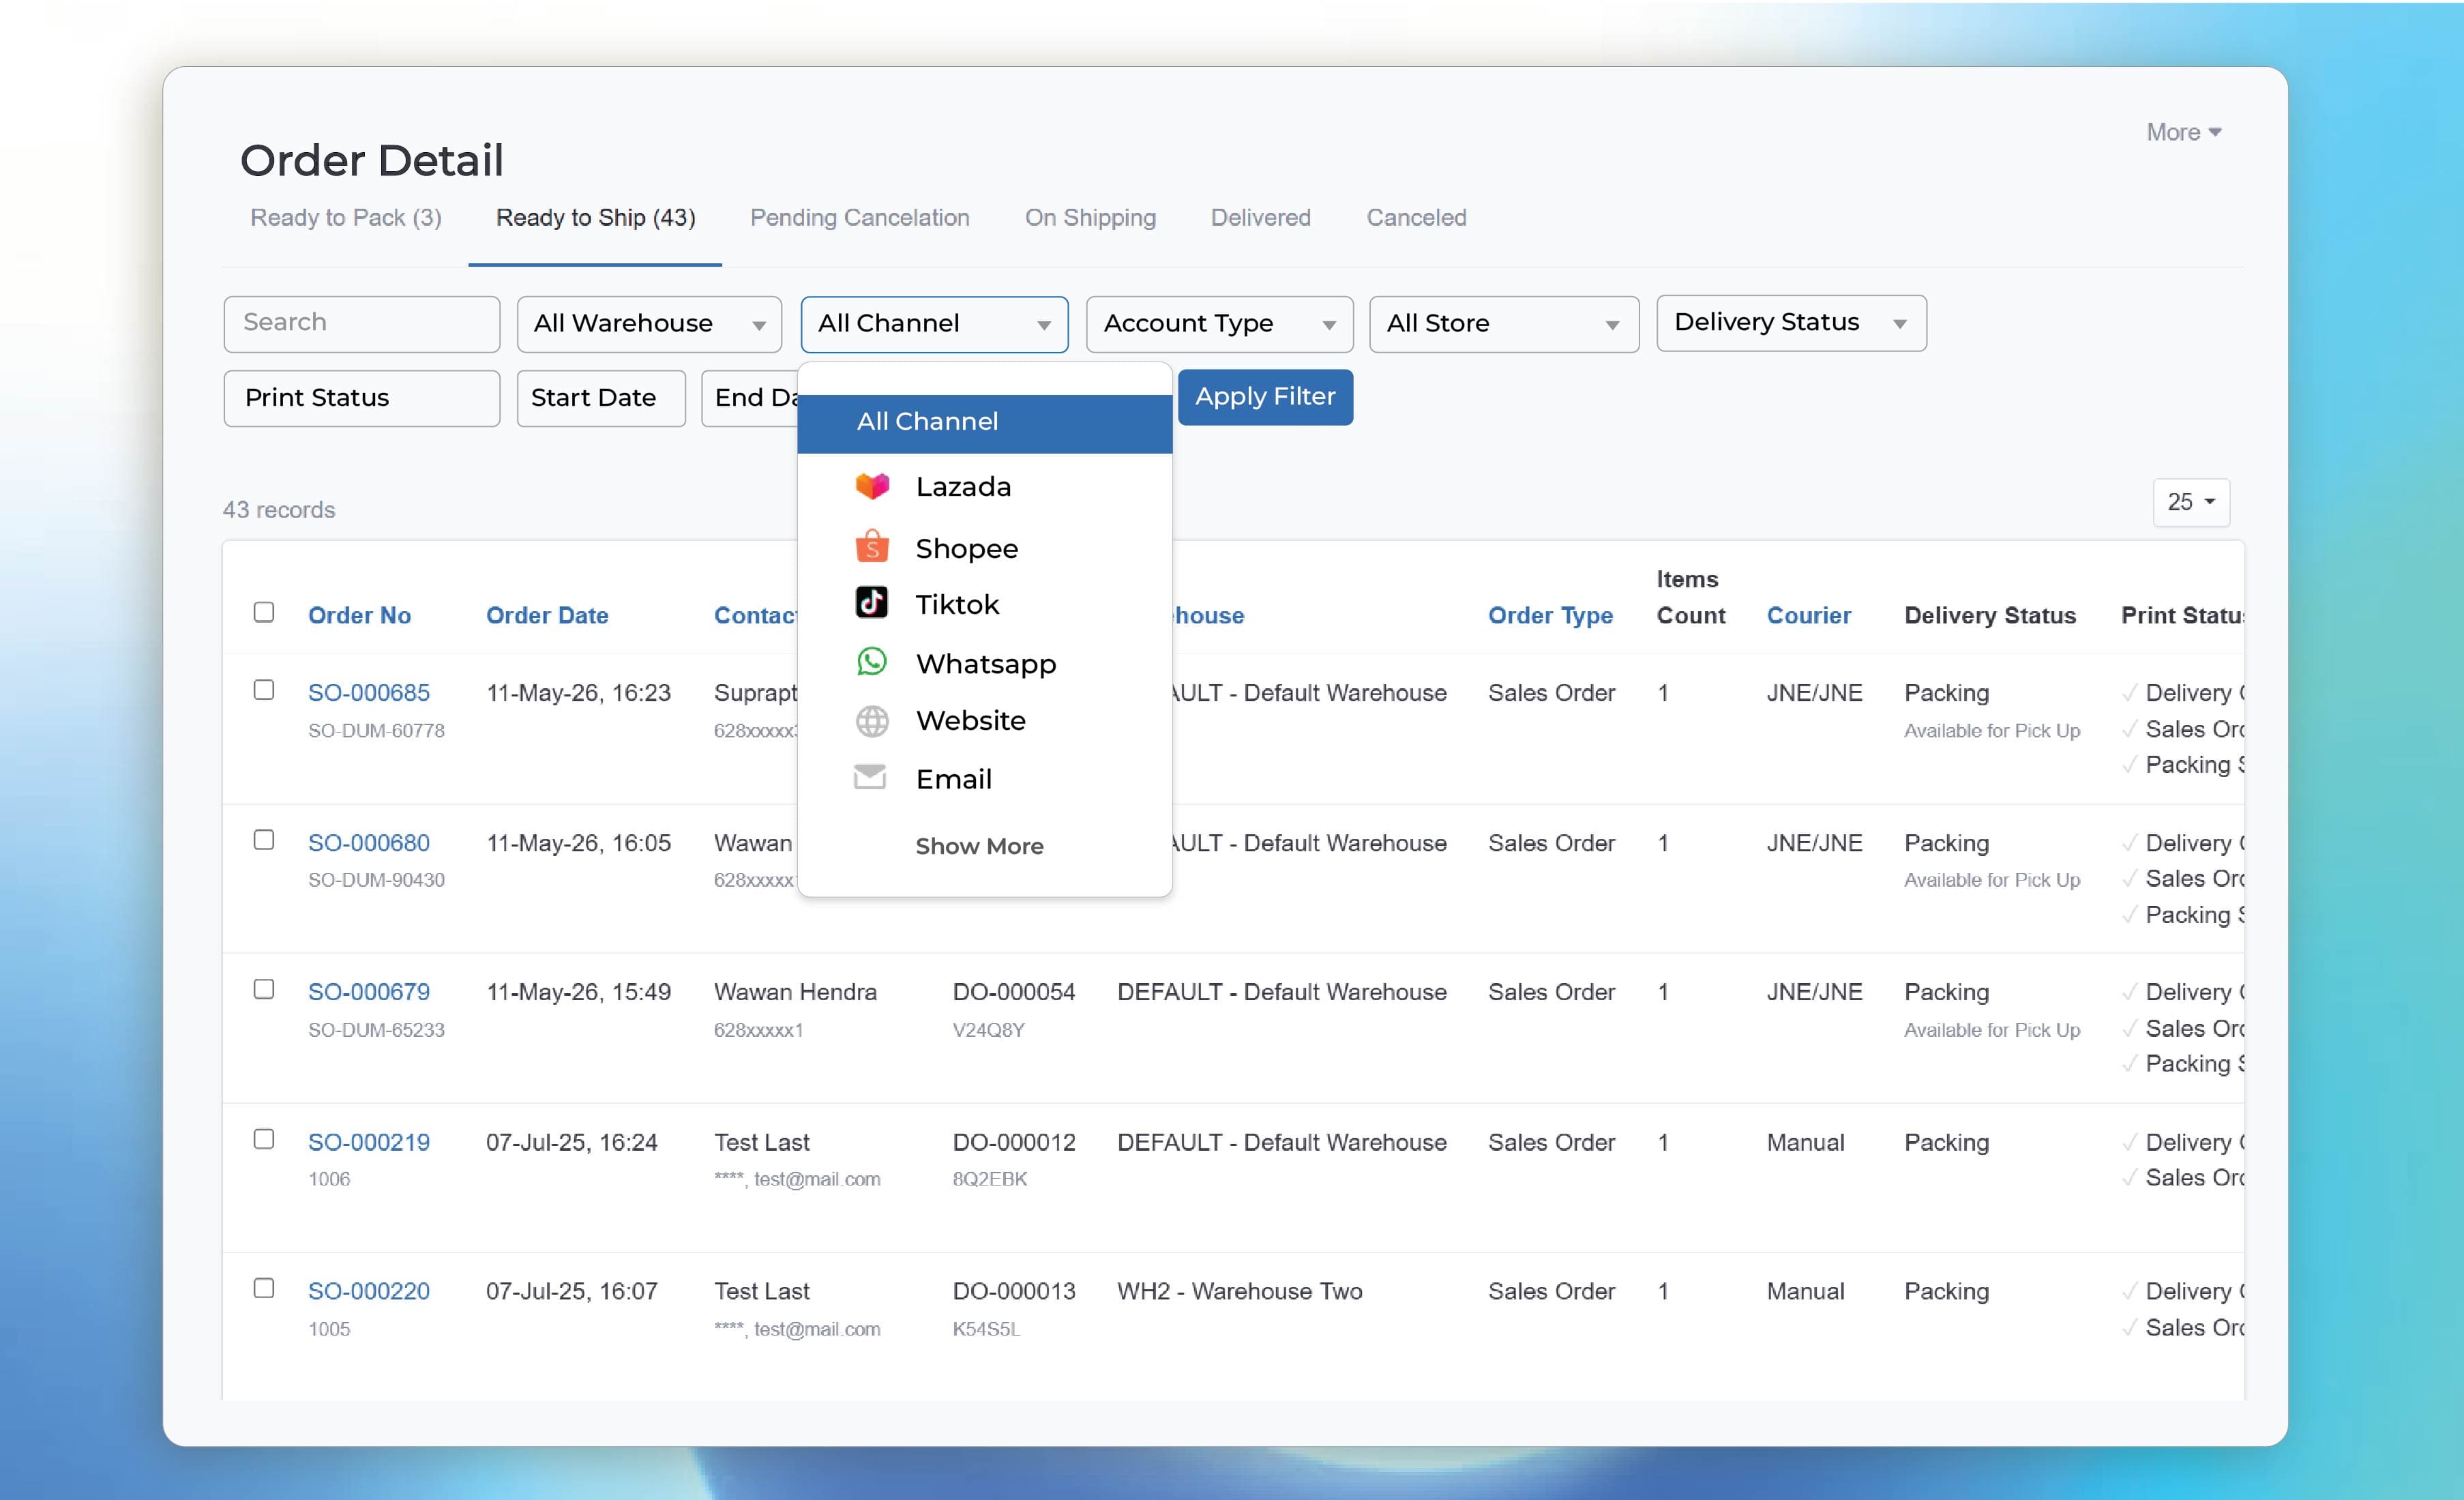The height and width of the screenshot is (1500, 2464).
Task: Click the Email envelope icon
Action: click(870, 777)
